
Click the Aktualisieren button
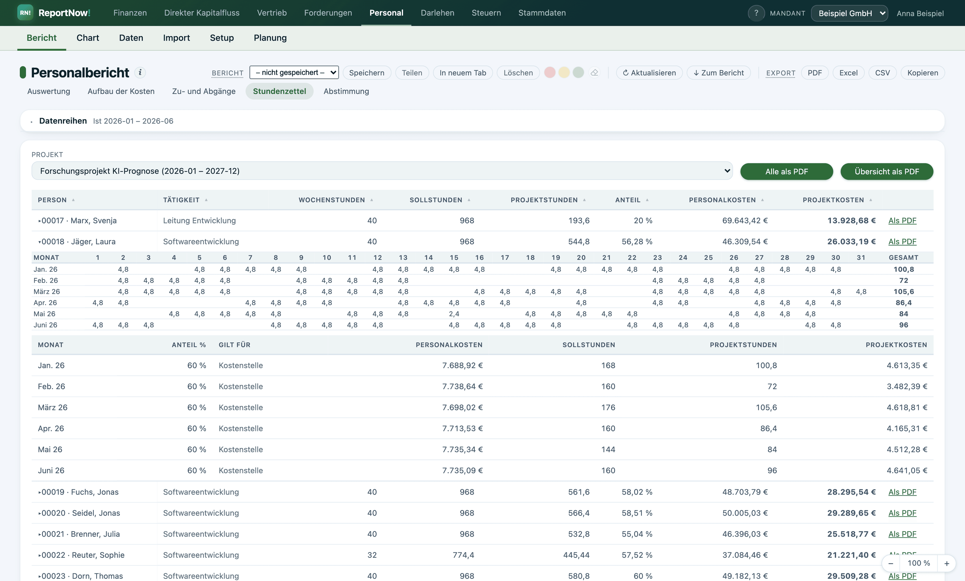pyautogui.click(x=649, y=73)
